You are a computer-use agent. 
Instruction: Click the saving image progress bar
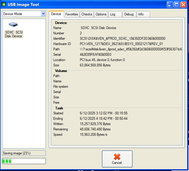pyautogui.click(x=24, y=161)
